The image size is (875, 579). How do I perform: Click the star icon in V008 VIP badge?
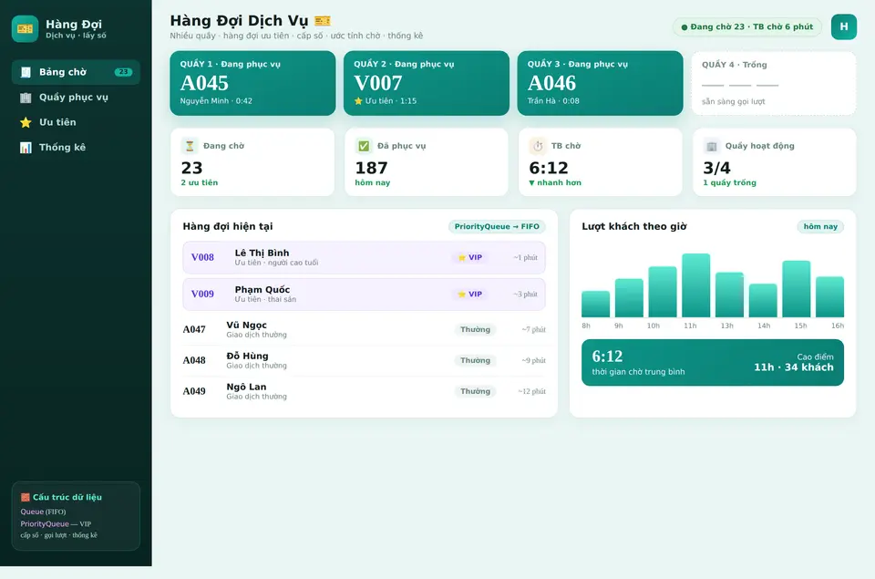[462, 257]
